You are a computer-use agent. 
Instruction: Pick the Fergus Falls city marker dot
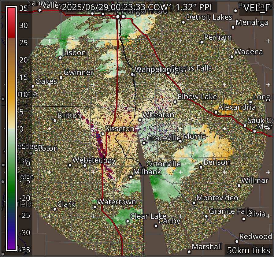(168, 73)
